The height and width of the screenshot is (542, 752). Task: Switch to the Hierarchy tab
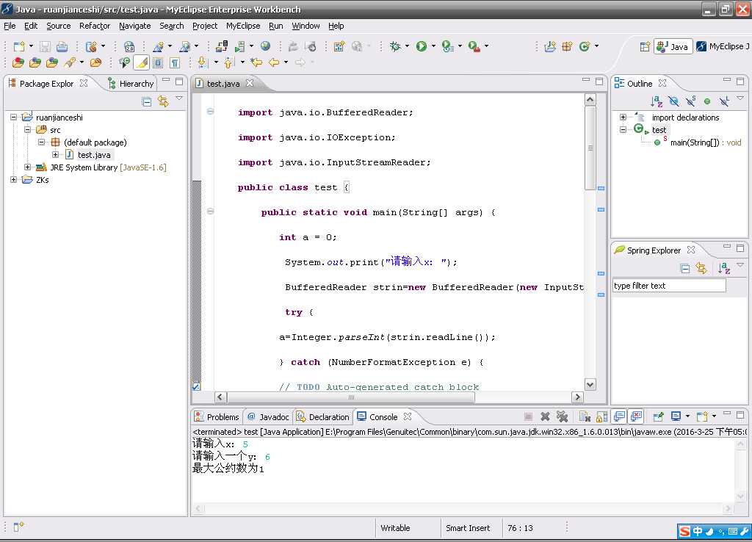131,84
